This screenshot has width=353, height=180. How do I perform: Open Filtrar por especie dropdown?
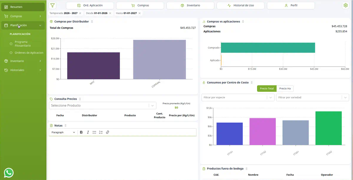click(238, 98)
